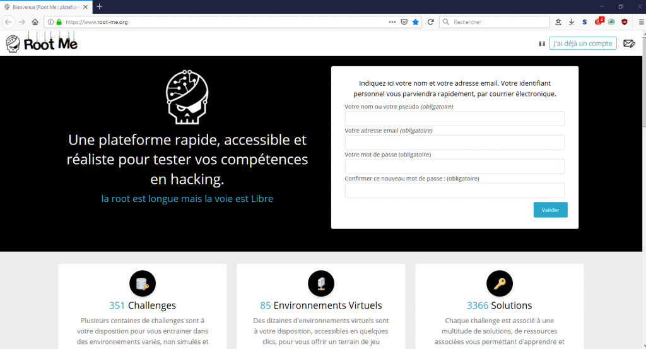Click the Firefox home button
This screenshot has height=349, width=646.
tap(35, 21)
